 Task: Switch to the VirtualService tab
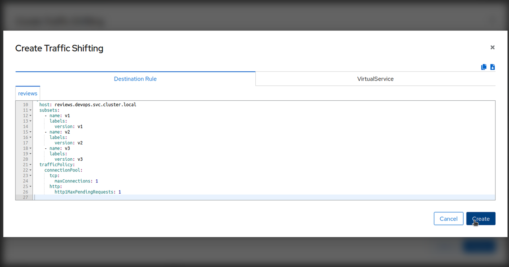click(375, 79)
